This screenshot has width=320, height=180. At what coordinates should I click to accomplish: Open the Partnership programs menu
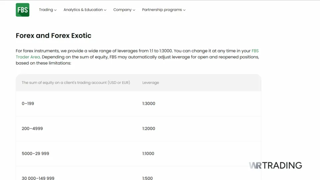pos(164,10)
